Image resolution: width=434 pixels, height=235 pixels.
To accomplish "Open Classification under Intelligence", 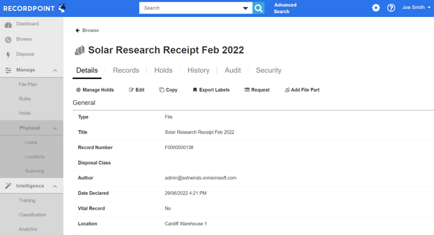I will tap(32, 215).
